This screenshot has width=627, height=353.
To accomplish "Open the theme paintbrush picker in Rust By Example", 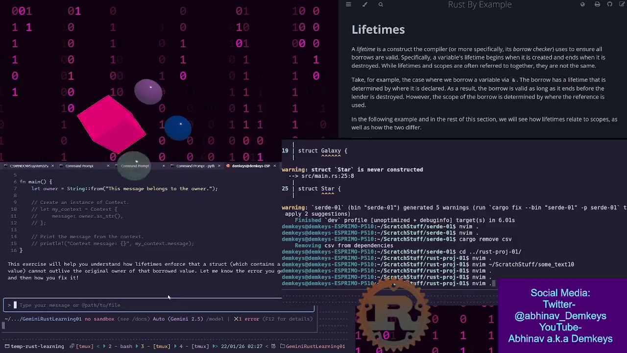I will (364, 4).
